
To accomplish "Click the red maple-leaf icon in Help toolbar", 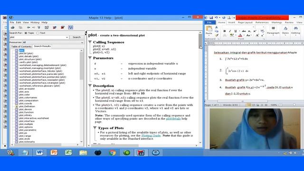I will click(x=62, y=28).
